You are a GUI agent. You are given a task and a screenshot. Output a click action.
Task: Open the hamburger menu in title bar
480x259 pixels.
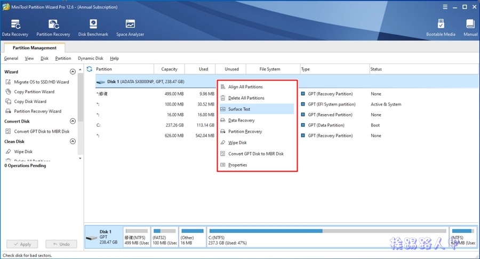445,7
